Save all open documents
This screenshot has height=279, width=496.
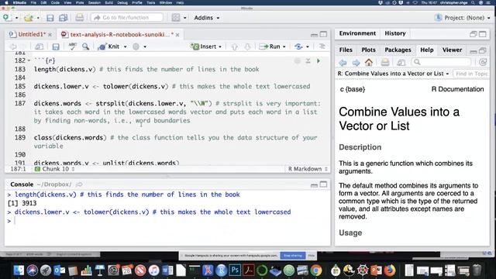pos(64,18)
